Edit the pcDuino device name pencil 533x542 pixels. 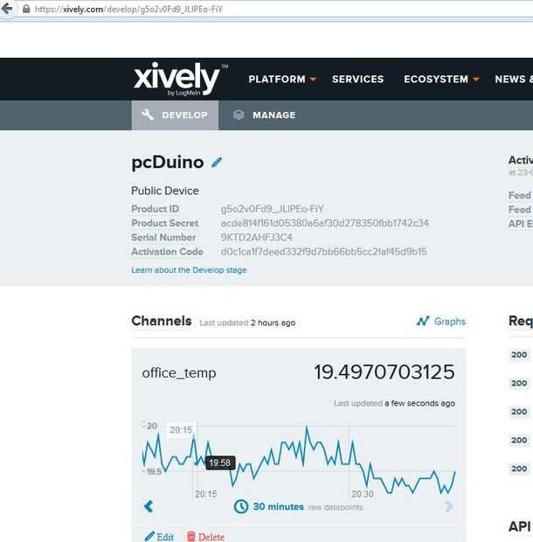point(217,162)
